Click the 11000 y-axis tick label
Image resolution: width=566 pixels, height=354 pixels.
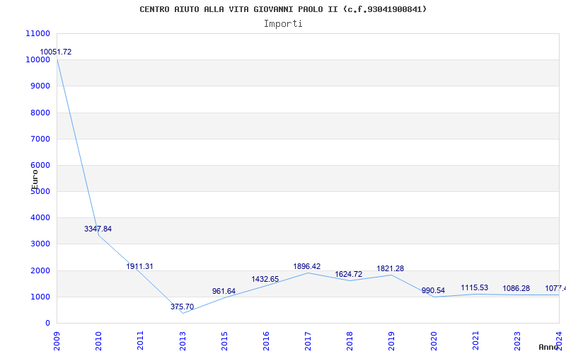(38, 33)
